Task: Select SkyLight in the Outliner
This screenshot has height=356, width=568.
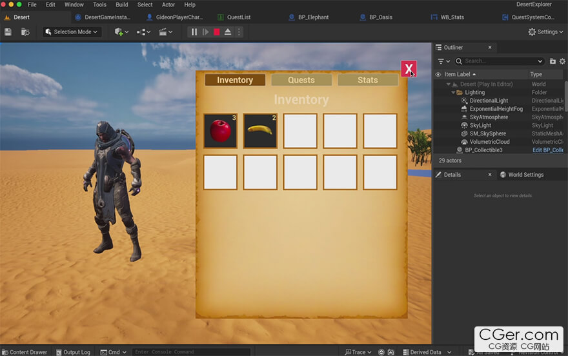Action: 480,125
